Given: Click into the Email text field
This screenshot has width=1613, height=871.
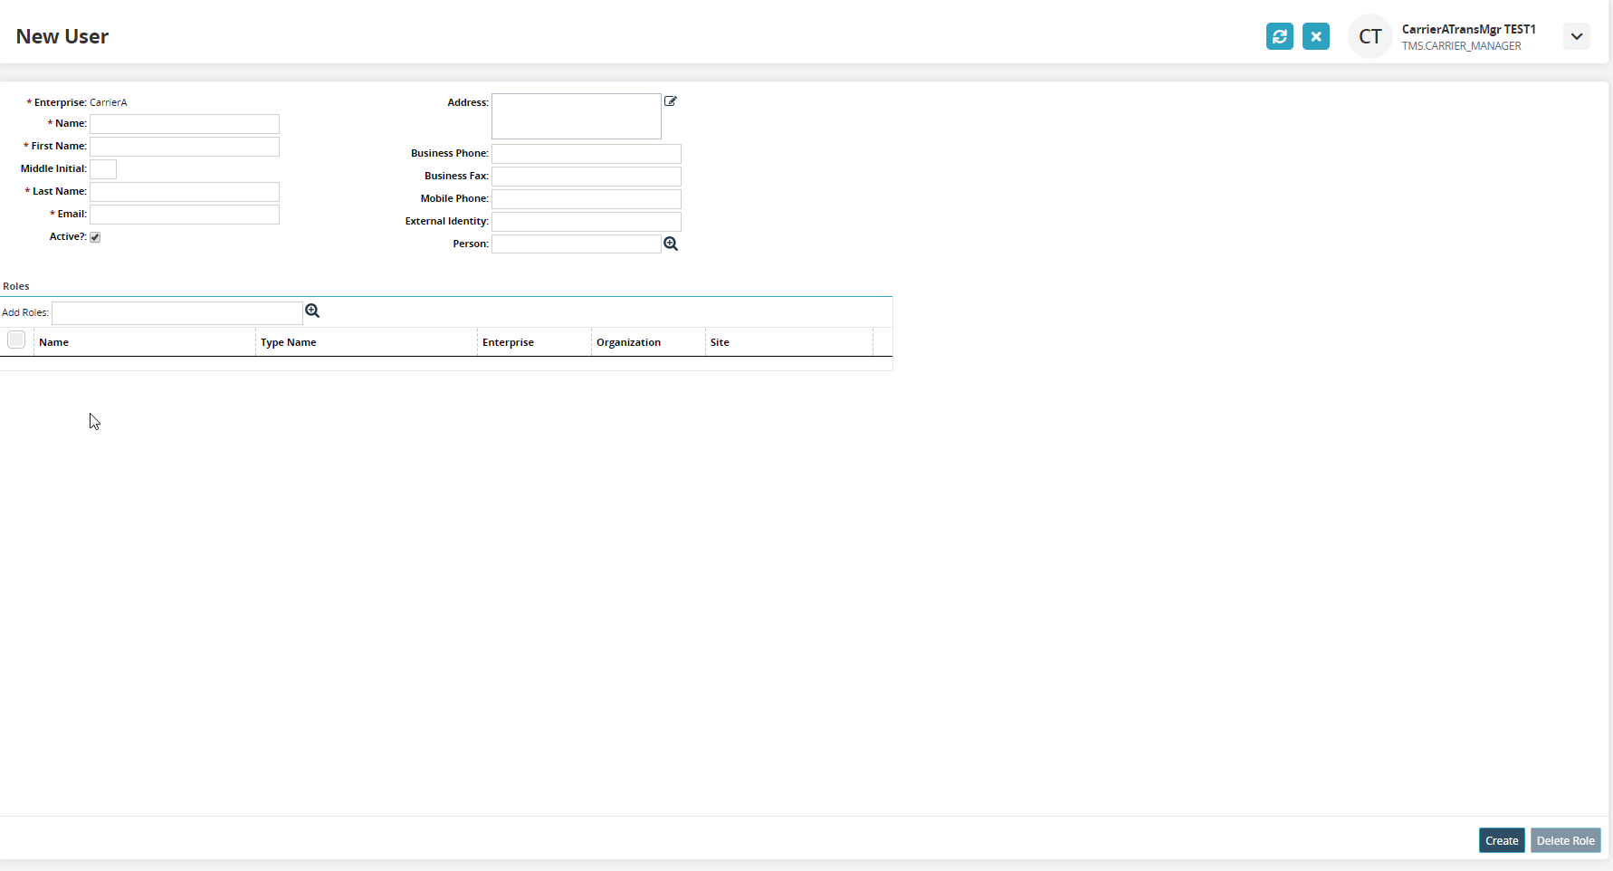Looking at the screenshot, I should pyautogui.click(x=185, y=215).
